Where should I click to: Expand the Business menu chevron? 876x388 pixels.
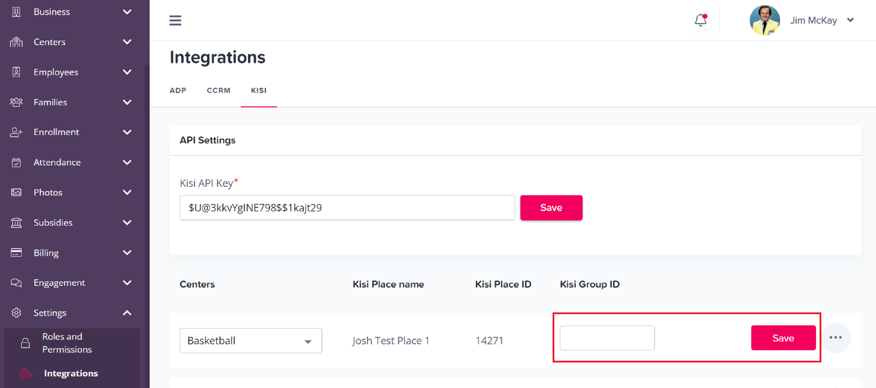pyautogui.click(x=127, y=12)
